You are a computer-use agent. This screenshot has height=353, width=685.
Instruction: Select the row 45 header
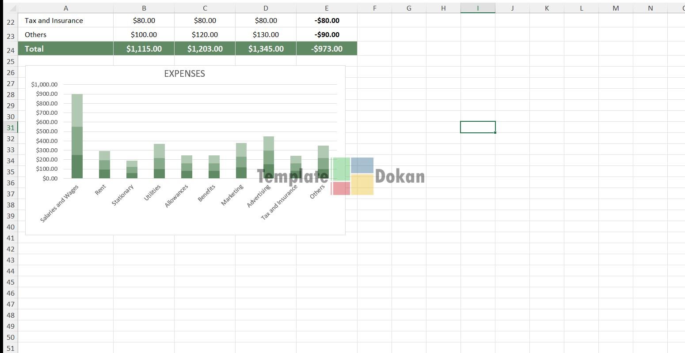pyautogui.click(x=11, y=282)
